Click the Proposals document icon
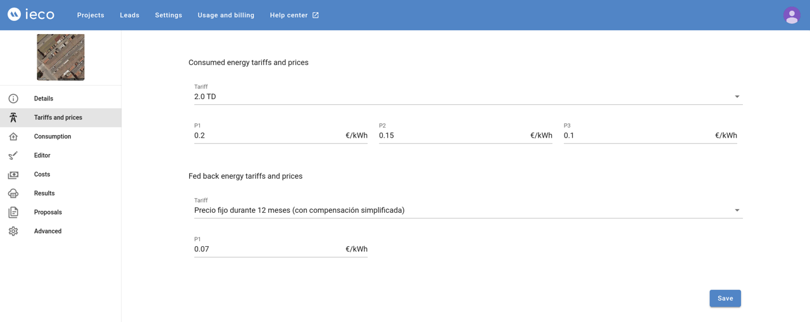The image size is (810, 322). pos(13,212)
